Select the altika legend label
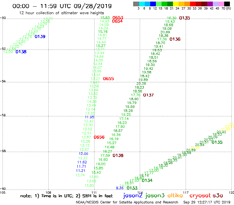Viewport: 234px width, 205px height. (175, 195)
